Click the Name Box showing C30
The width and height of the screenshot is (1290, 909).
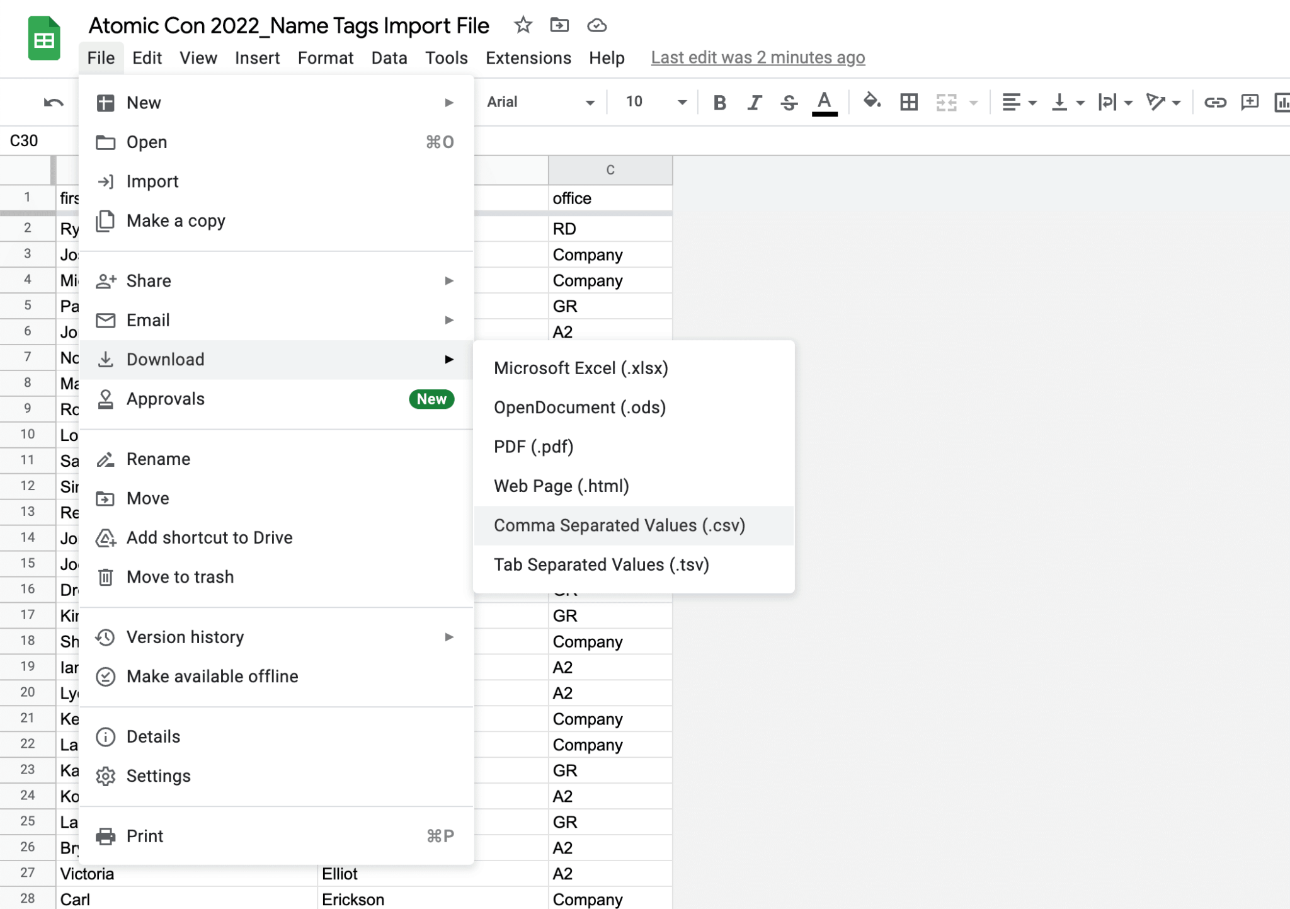25,140
